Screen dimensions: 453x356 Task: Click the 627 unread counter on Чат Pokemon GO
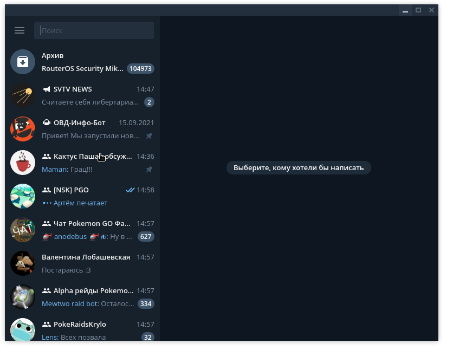(x=146, y=236)
